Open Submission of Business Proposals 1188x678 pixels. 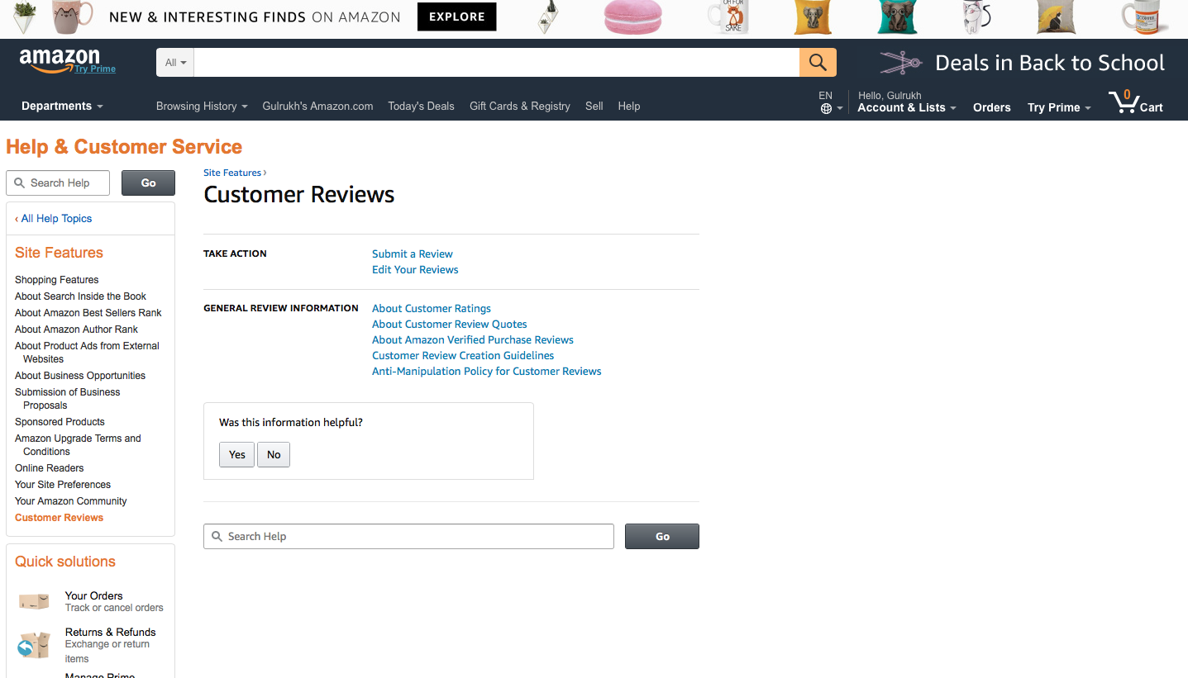point(68,399)
